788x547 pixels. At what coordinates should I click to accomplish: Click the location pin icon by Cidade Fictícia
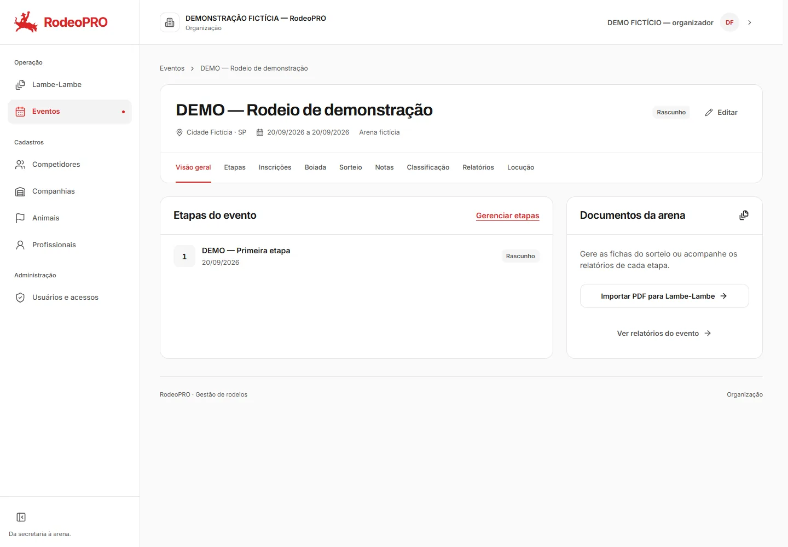pos(179,132)
